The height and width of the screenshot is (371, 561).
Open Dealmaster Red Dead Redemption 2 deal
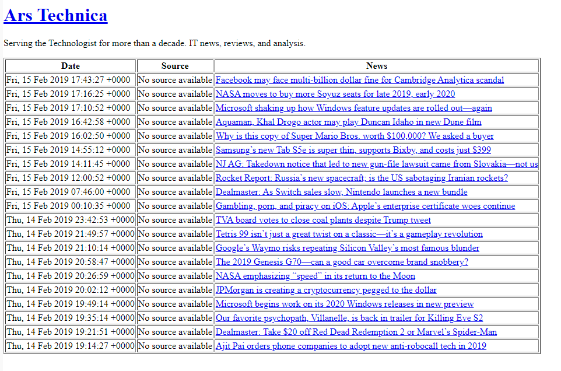pyautogui.click(x=356, y=332)
